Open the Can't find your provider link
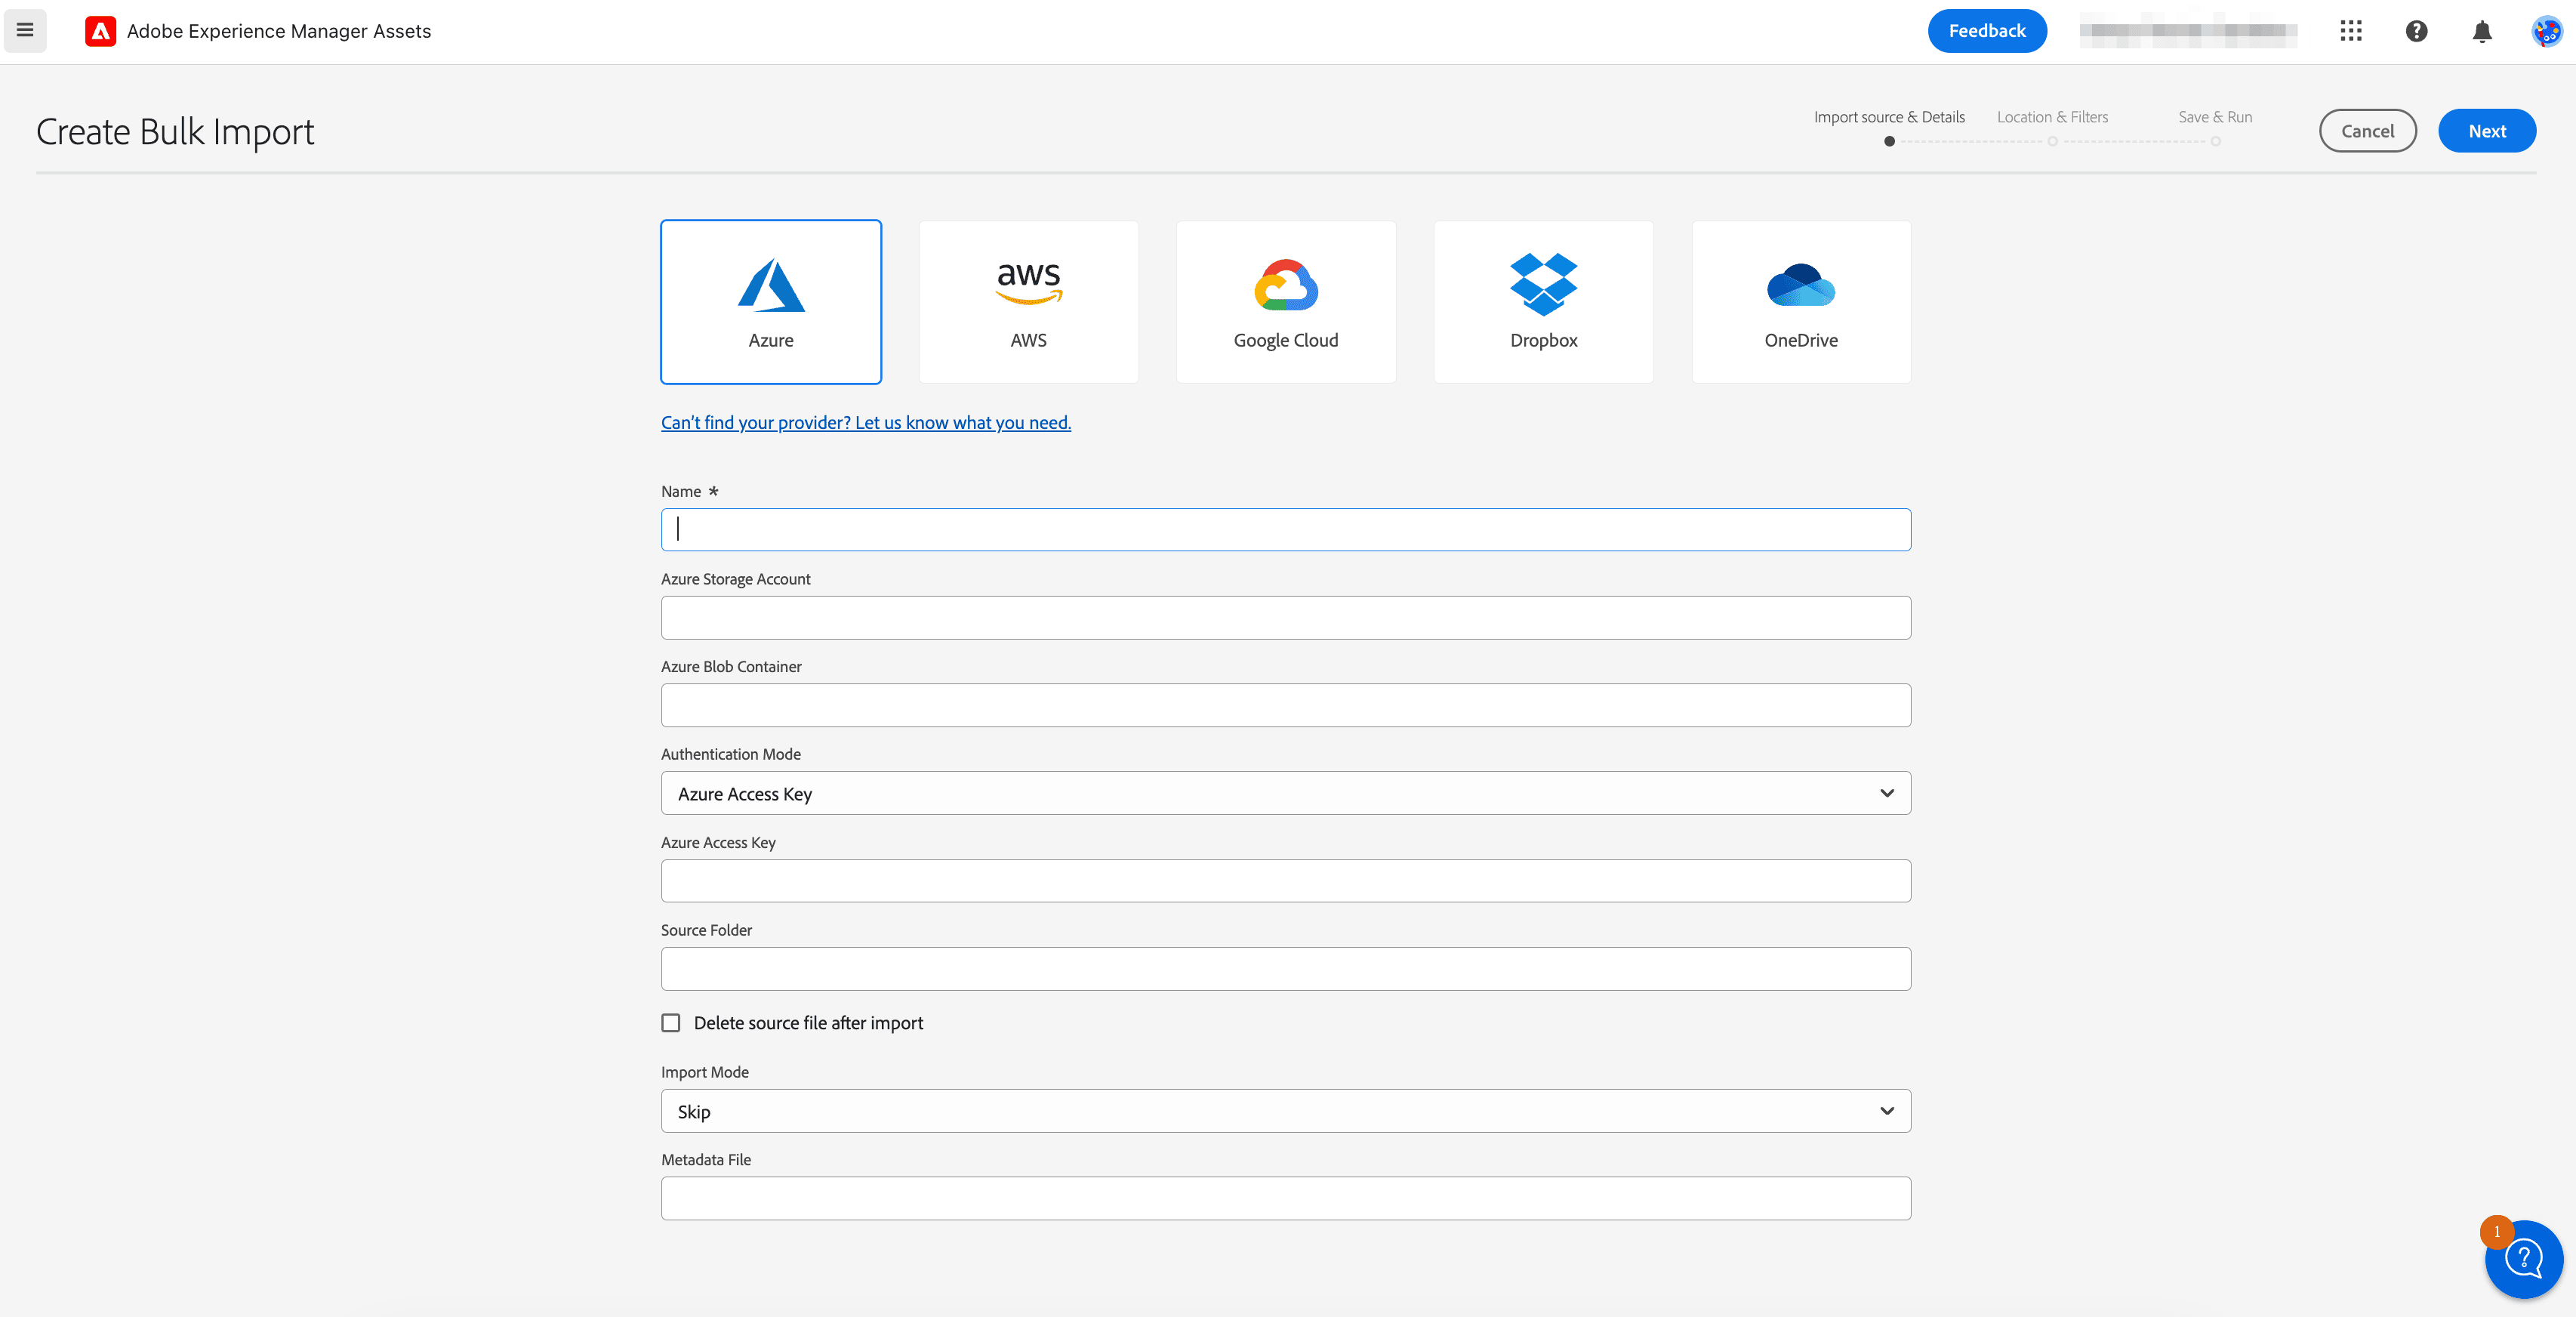The width and height of the screenshot is (2576, 1317). (866, 423)
